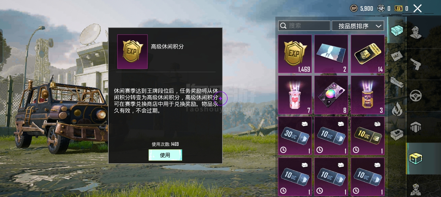This screenshot has width=441, height=197.
Task: Open the pistol weapons category
Action: pyautogui.click(x=416, y=64)
